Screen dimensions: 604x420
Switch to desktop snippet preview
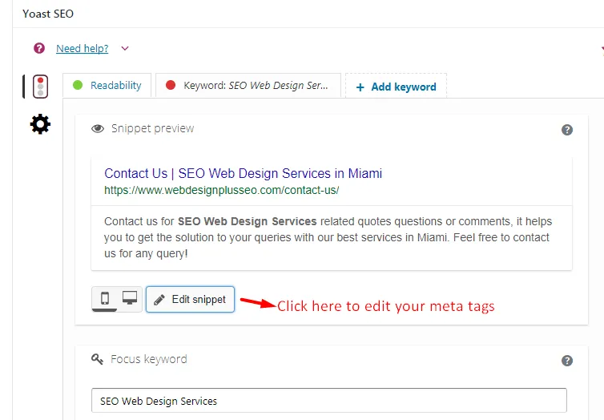pyautogui.click(x=130, y=298)
